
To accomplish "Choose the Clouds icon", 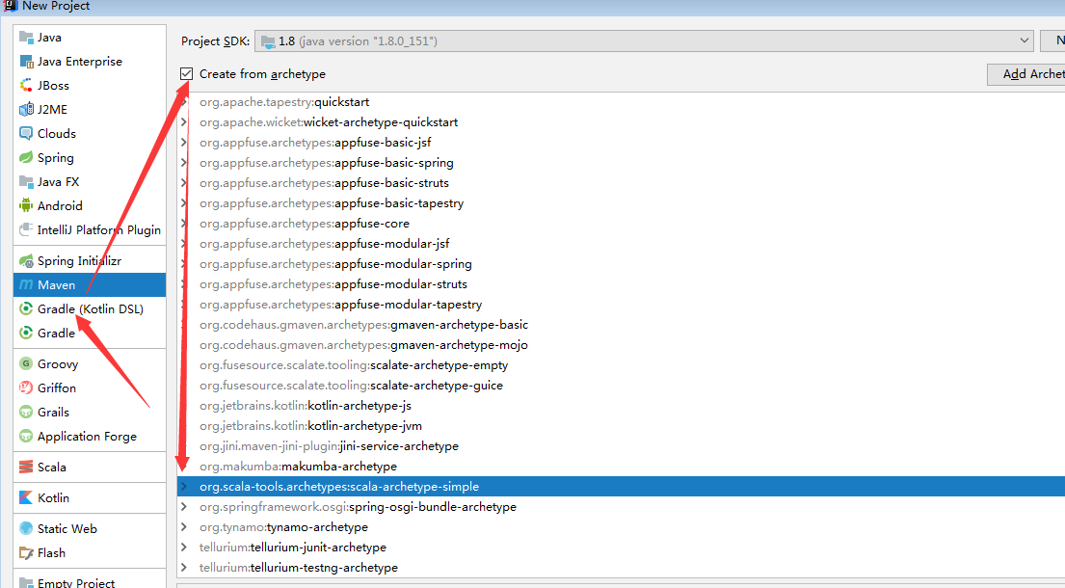I will coord(26,134).
